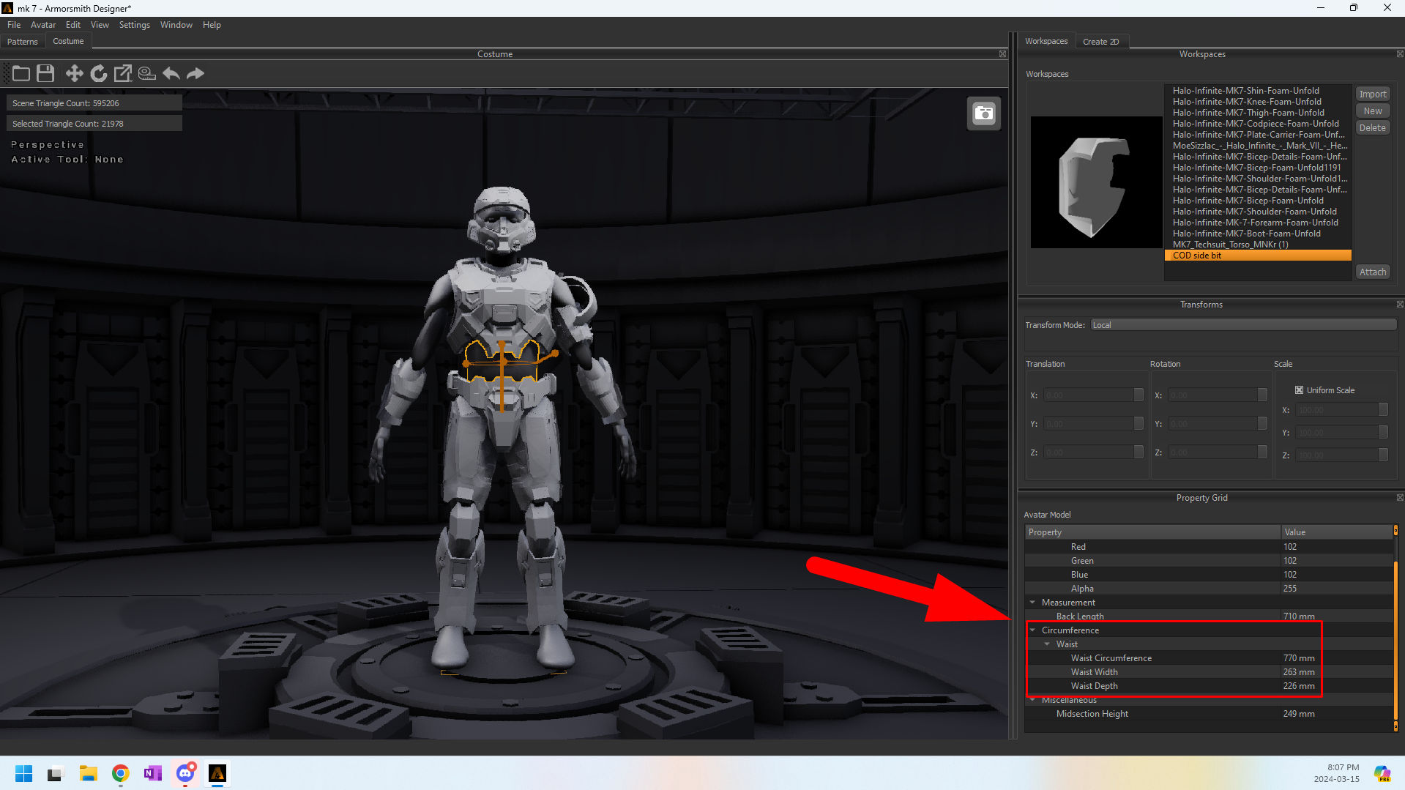
Task: Collapse the Measurement group
Action: point(1033,603)
